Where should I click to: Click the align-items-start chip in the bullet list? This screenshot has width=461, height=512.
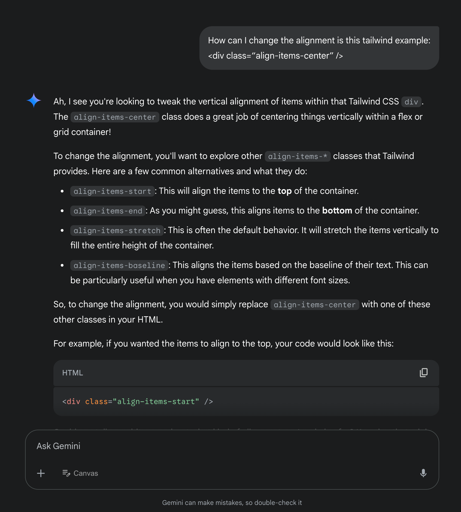point(112,191)
